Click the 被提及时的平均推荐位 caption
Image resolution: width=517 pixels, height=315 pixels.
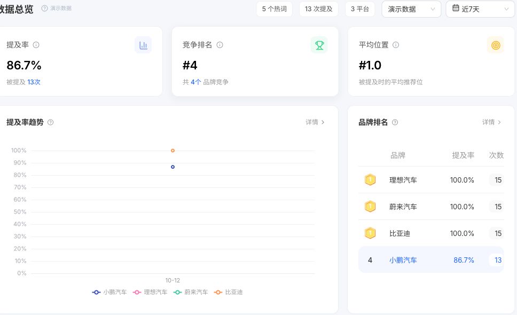391,82
